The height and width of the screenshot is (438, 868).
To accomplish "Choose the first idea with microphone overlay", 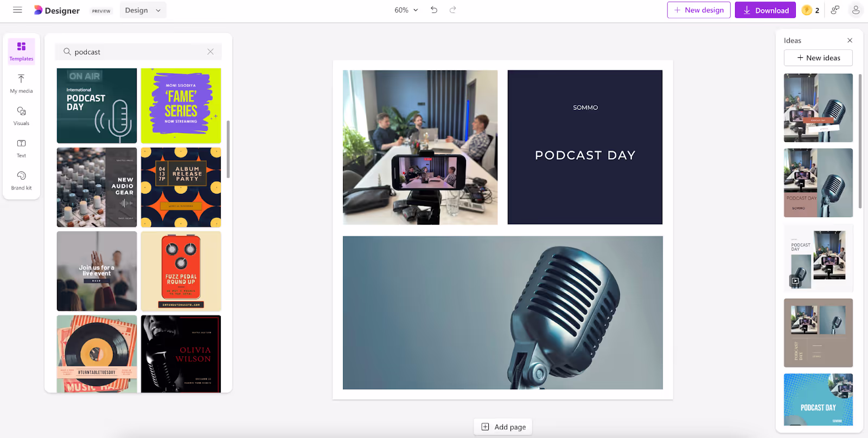I will [818, 108].
